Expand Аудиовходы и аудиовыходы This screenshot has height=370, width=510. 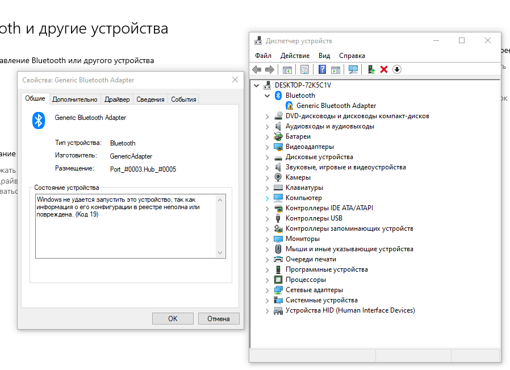tap(267, 127)
